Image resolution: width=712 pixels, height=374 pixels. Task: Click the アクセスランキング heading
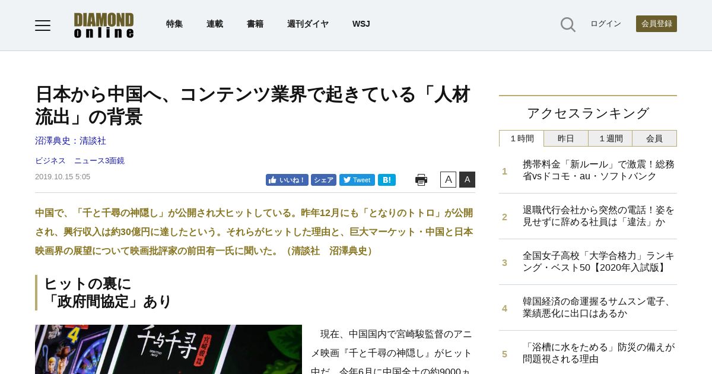point(588,113)
